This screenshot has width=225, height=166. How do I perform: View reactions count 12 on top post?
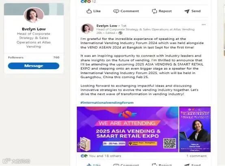click(94, 2)
